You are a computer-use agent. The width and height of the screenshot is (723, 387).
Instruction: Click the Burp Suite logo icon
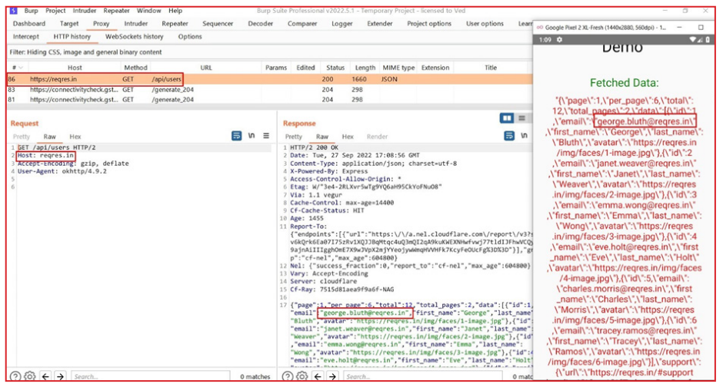coord(13,11)
